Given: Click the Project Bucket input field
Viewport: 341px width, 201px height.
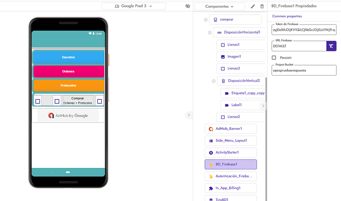Looking at the screenshot, I should [304, 70].
